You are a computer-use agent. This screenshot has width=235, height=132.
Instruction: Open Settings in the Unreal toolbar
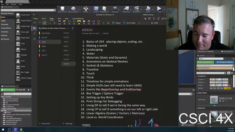pyautogui.click(x=115, y=9)
